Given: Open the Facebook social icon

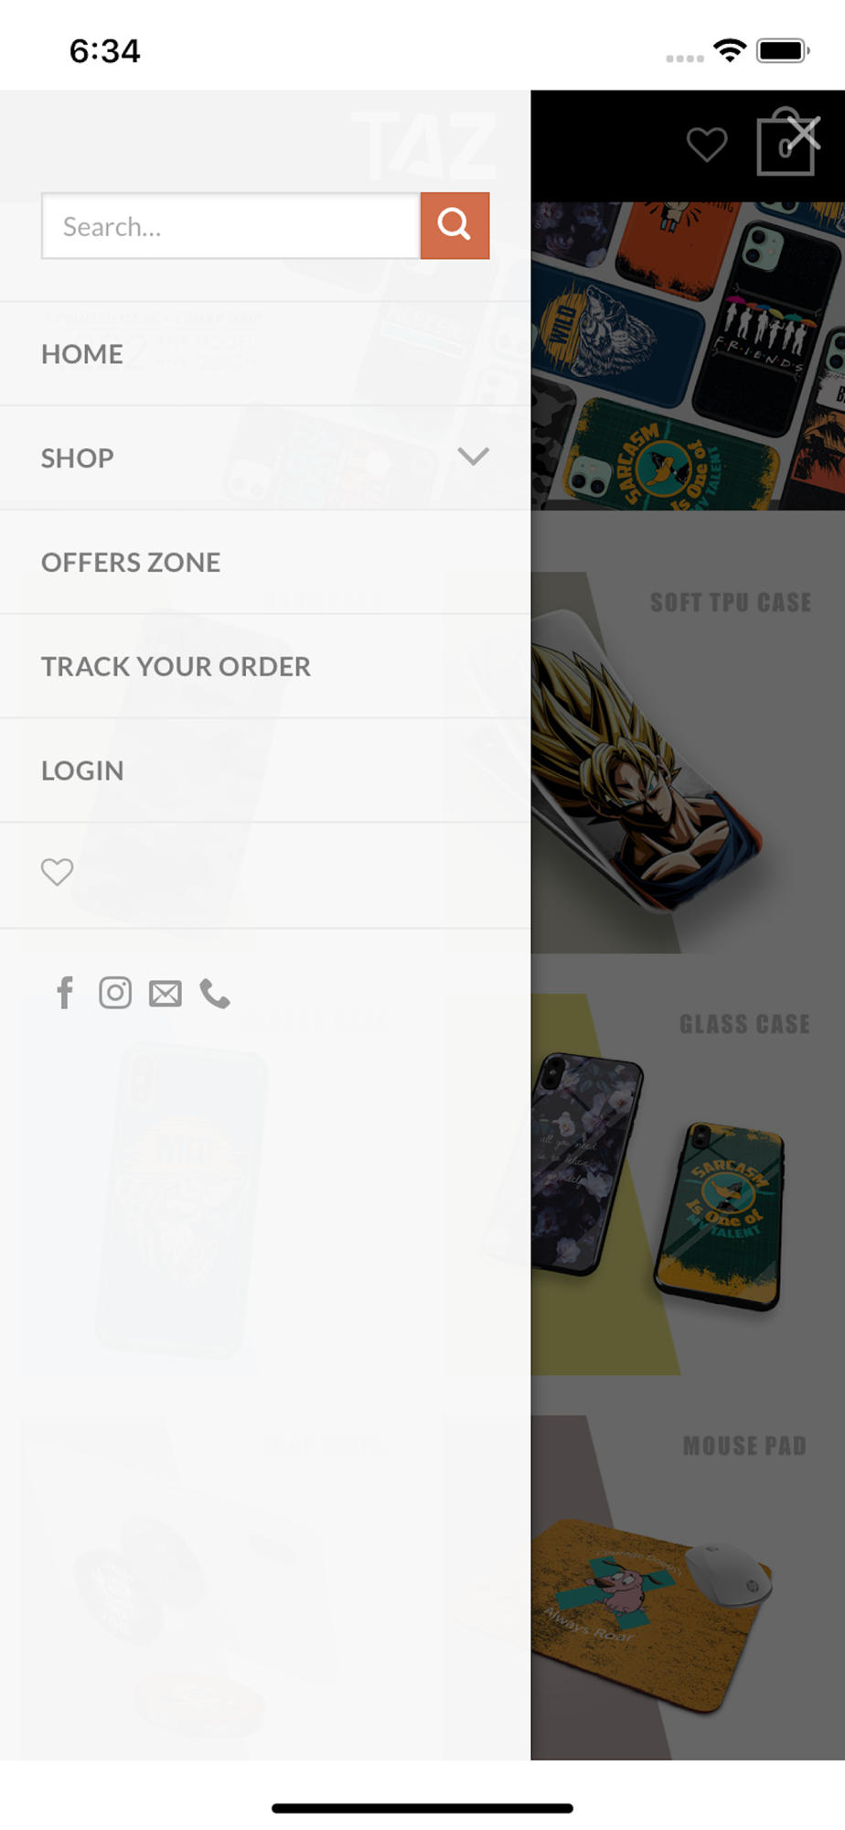Looking at the screenshot, I should 65,993.
